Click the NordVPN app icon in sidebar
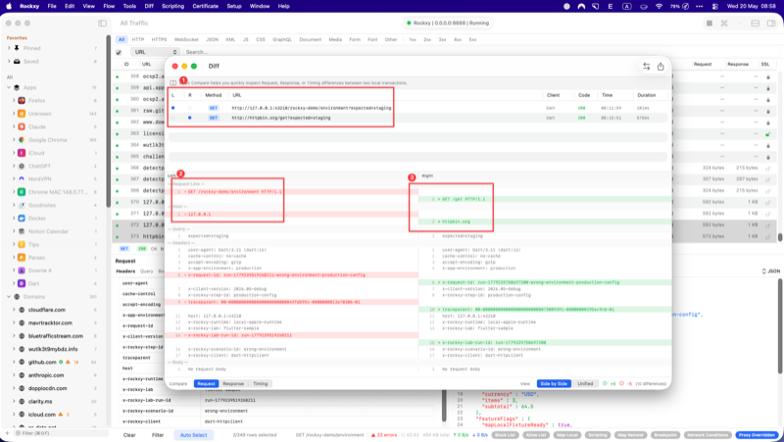784x442 pixels. pyautogui.click(x=22, y=179)
